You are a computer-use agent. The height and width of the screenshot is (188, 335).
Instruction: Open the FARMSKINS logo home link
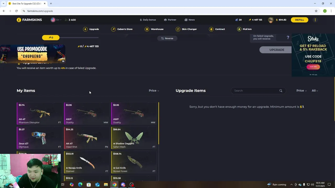[x=29, y=20]
